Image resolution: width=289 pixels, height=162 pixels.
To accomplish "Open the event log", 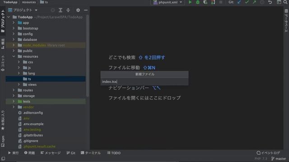I will click(x=268, y=153).
